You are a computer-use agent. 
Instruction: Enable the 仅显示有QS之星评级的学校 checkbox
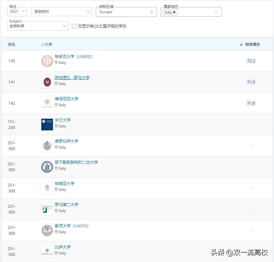pos(74,26)
